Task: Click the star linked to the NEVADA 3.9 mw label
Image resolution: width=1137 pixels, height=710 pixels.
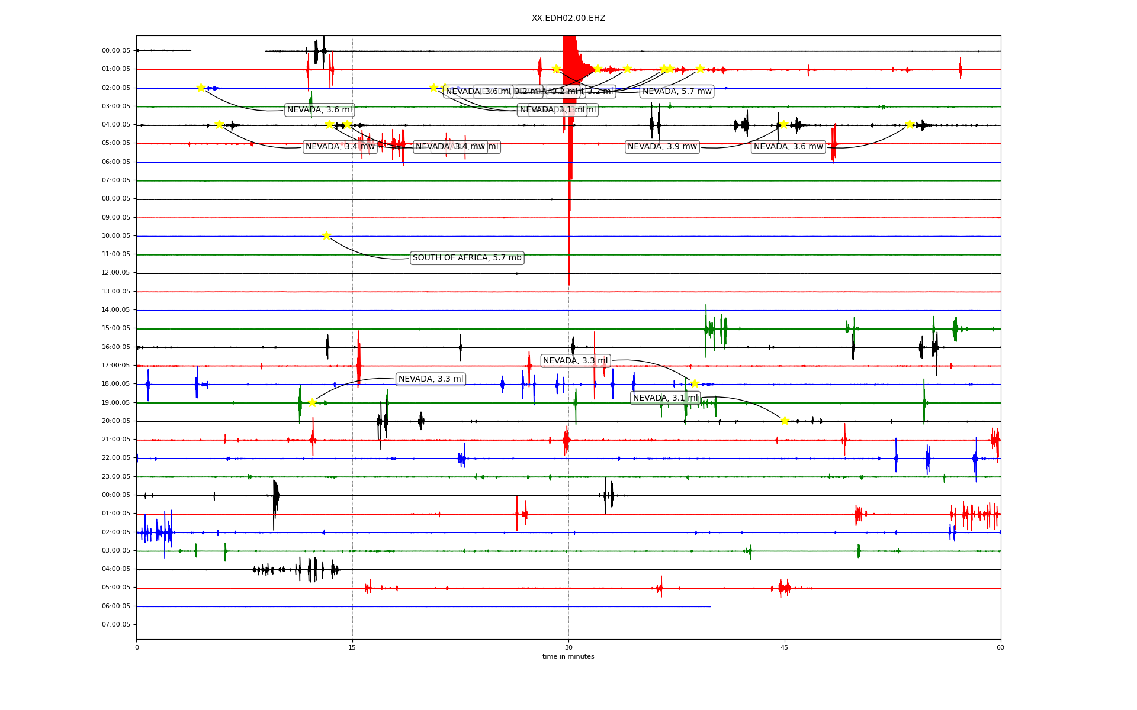Action: pos(783,124)
